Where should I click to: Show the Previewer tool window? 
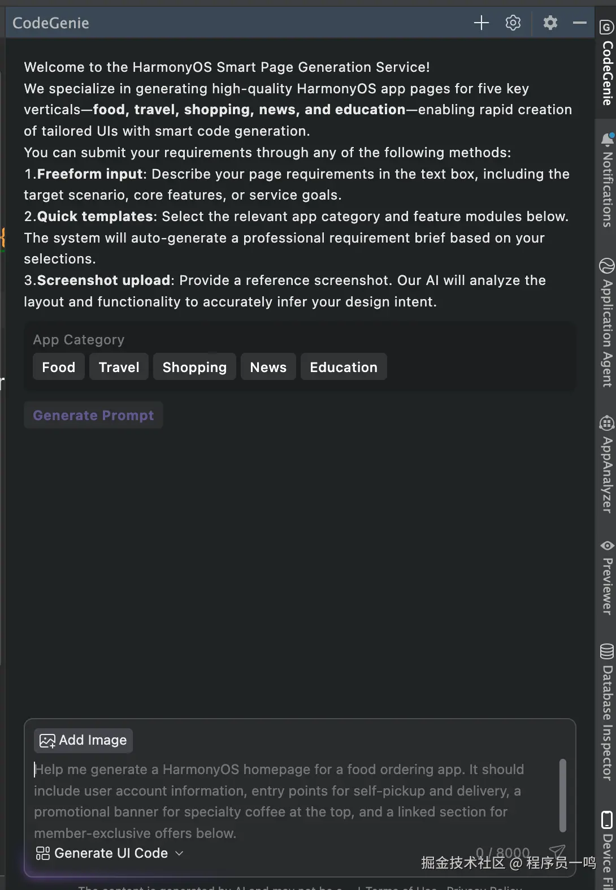pyautogui.click(x=607, y=578)
